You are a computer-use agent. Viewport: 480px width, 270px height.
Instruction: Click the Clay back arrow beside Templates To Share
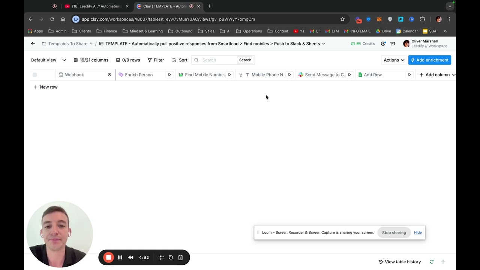point(33,44)
